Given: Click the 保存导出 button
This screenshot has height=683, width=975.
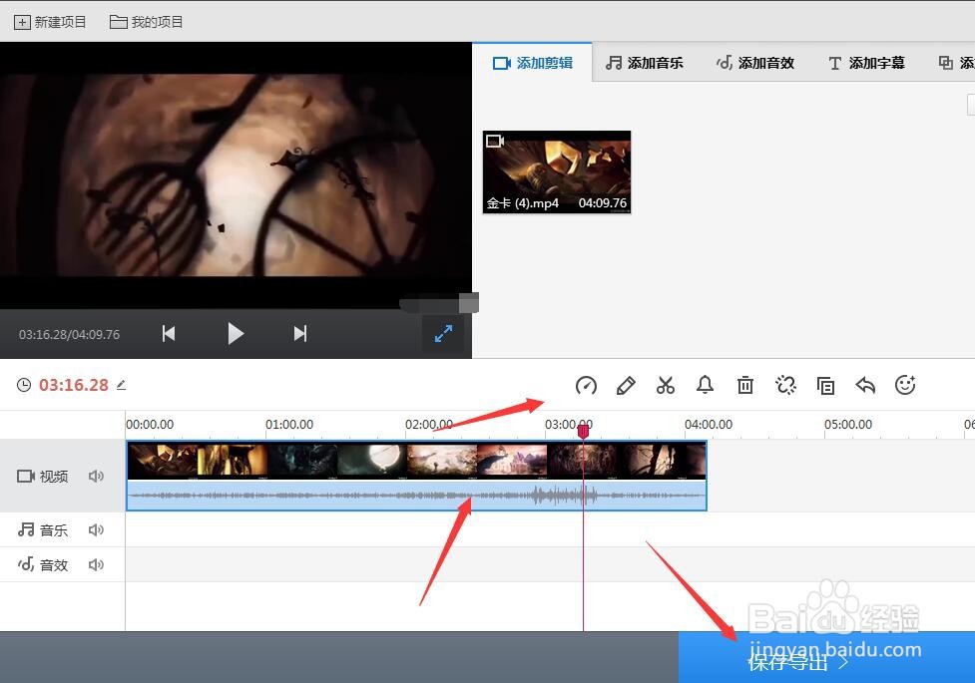Looking at the screenshot, I should point(787,661).
